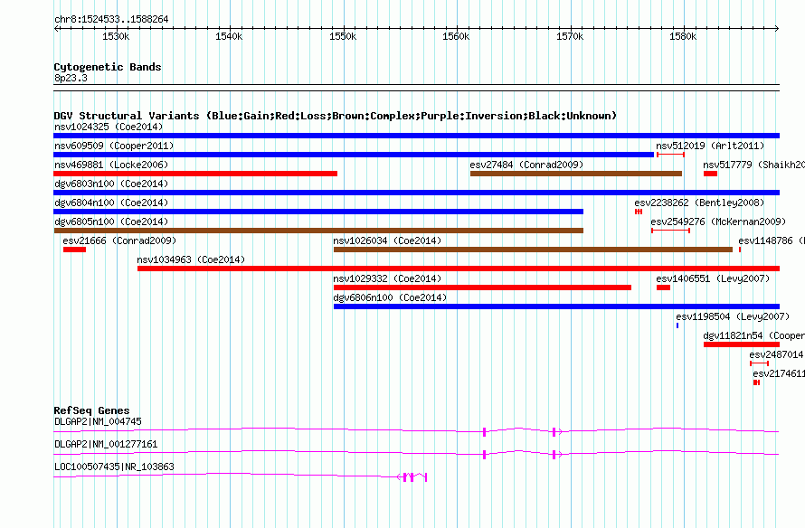The width and height of the screenshot is (805, 528).
Task: Select the nsv512019 (Arlt2011) red interval marker
Action: (670, 155)
